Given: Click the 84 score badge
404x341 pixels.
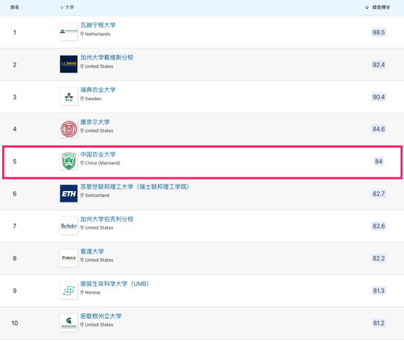Looking at the screenshot, I should pyautogui.click(x=378, y=161).
